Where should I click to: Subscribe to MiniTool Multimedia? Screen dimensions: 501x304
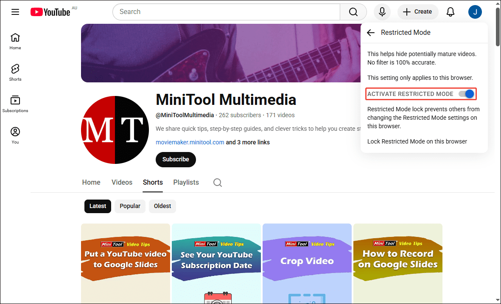[x=176, y=159]
